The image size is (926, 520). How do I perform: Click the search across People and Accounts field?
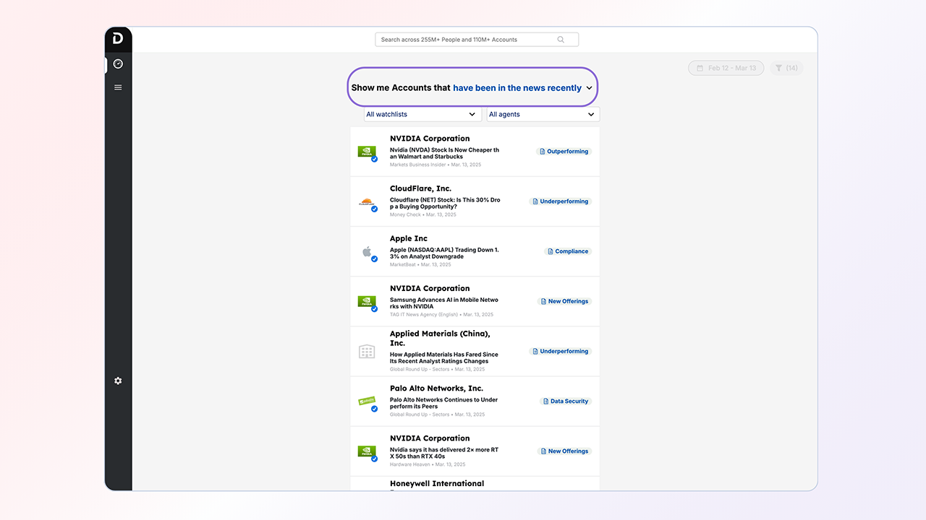pos(477,40)
